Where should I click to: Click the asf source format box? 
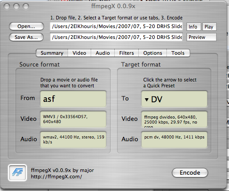click(x=73, y=99)
